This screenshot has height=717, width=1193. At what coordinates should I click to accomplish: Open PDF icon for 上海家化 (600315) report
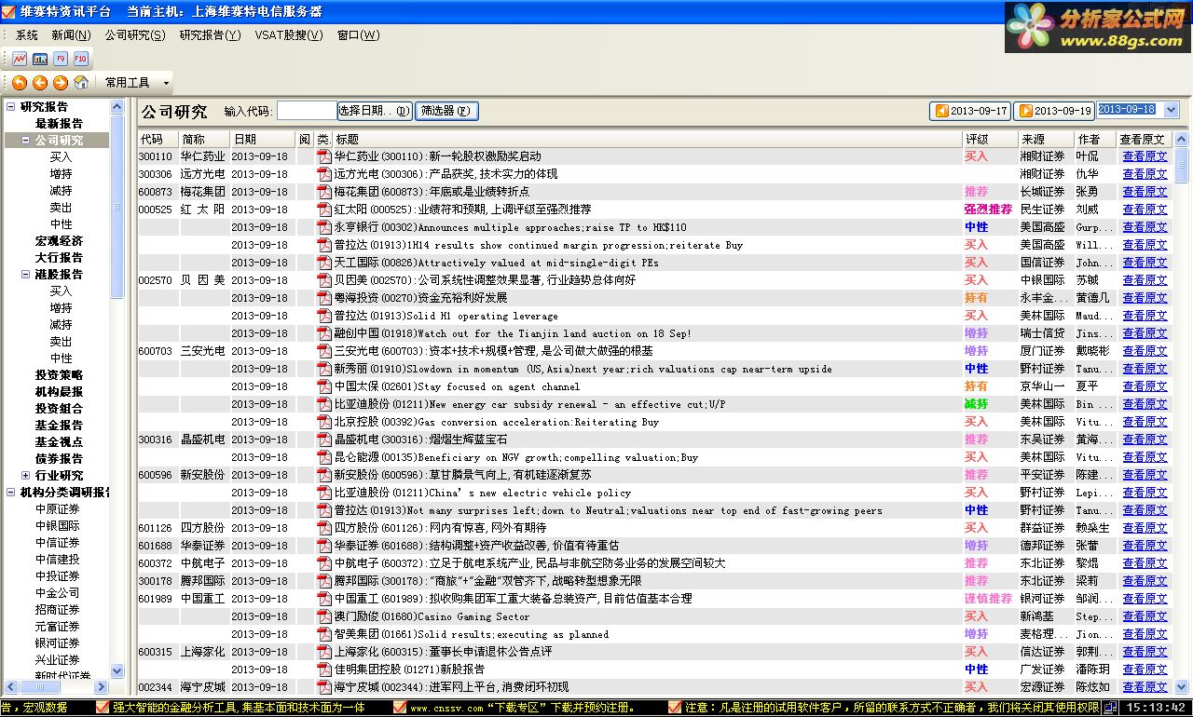tap(324, 652)
